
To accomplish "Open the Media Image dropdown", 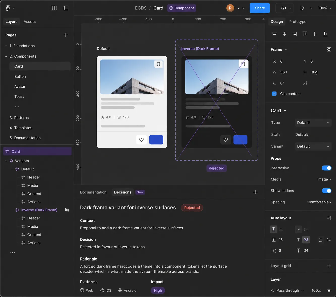I will click(324, 179).
